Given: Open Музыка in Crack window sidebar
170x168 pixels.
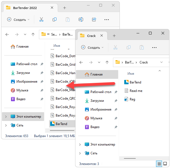Looking at the screenshot, I should click(x=96, y=118).
